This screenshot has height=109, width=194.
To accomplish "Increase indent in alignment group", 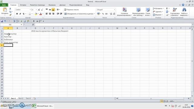I will tap(61, 14).
